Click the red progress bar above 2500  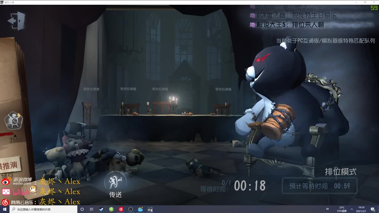point(7,135)
